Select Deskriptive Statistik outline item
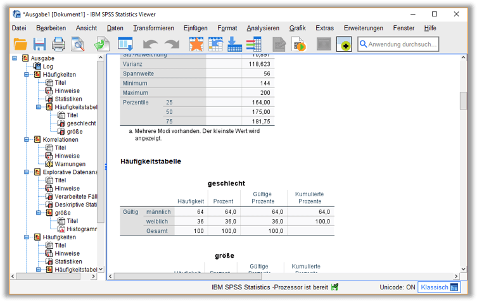The image size is (477, 302). (x=75, y=204)
